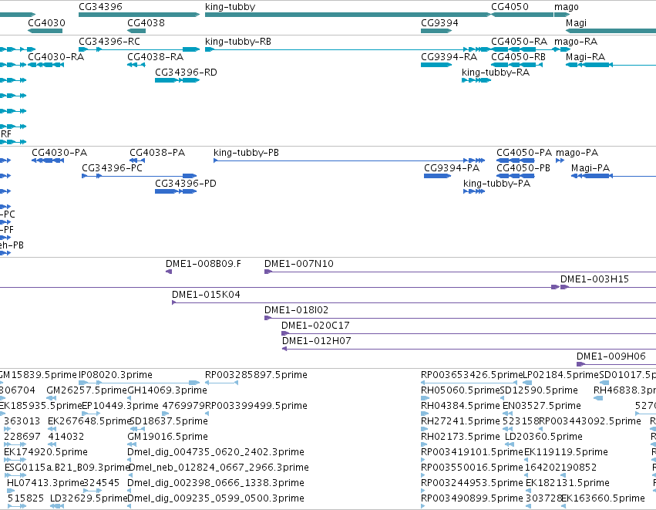Click transcript label CG4030-RA
This screenshot has height=510, width=656.
[56, 57]
